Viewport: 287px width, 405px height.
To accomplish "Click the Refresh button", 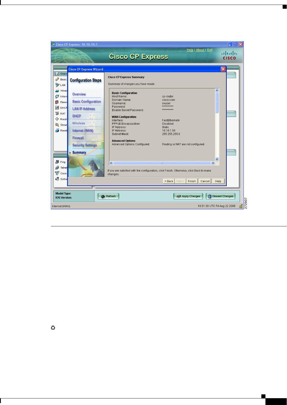I will click(108, 196).
